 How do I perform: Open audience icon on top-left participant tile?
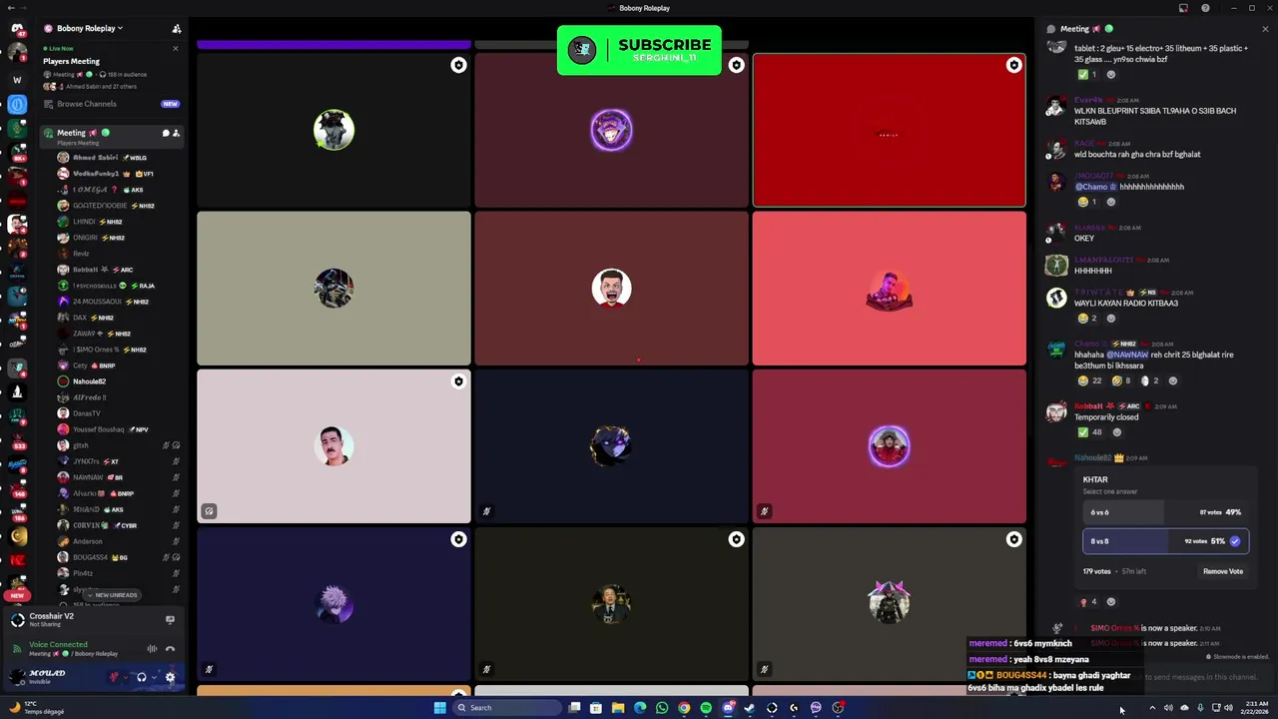(x=458, y=66)
